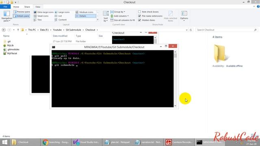The width and height of the screenshot is (260, 146).
Task: Open Quick Access toolbar customize arrow
Action: point(15,2)
